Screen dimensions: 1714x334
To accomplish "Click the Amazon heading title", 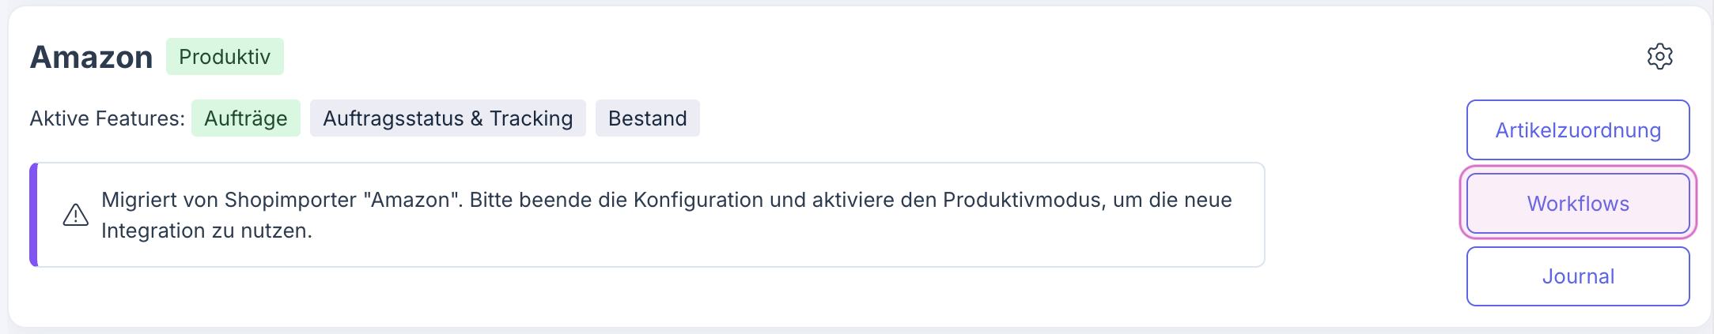I will tap(91, 58).
